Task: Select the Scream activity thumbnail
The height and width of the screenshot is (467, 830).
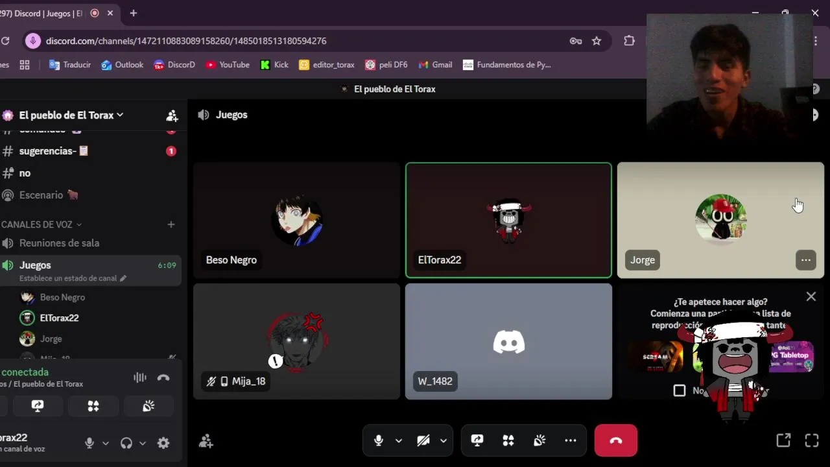Action: tap(655, 356)
